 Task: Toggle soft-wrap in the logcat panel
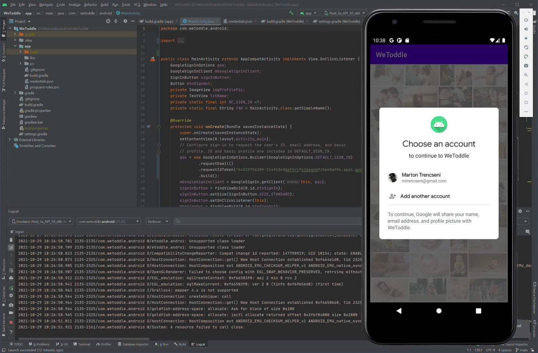[11, 270]
